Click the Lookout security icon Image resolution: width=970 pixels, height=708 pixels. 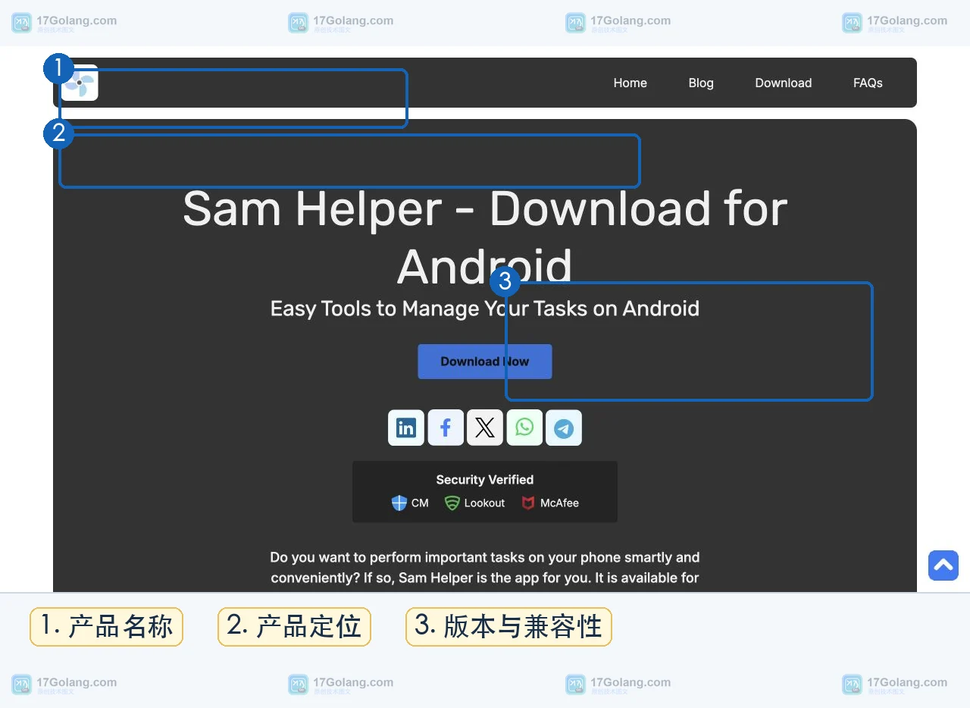click(452, 503)
